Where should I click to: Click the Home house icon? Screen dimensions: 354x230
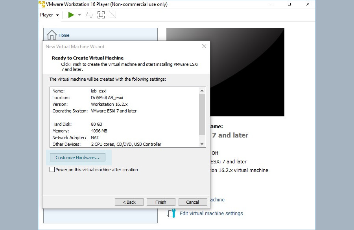pos(52,35)
